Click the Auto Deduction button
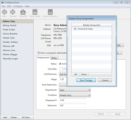The image size is (131, 120). coord(63,85)
